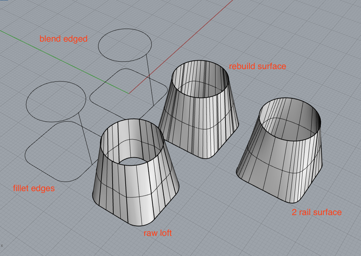Click the 'raw loft' text label
The image size is (361, 256).
(x=157, y=233)
